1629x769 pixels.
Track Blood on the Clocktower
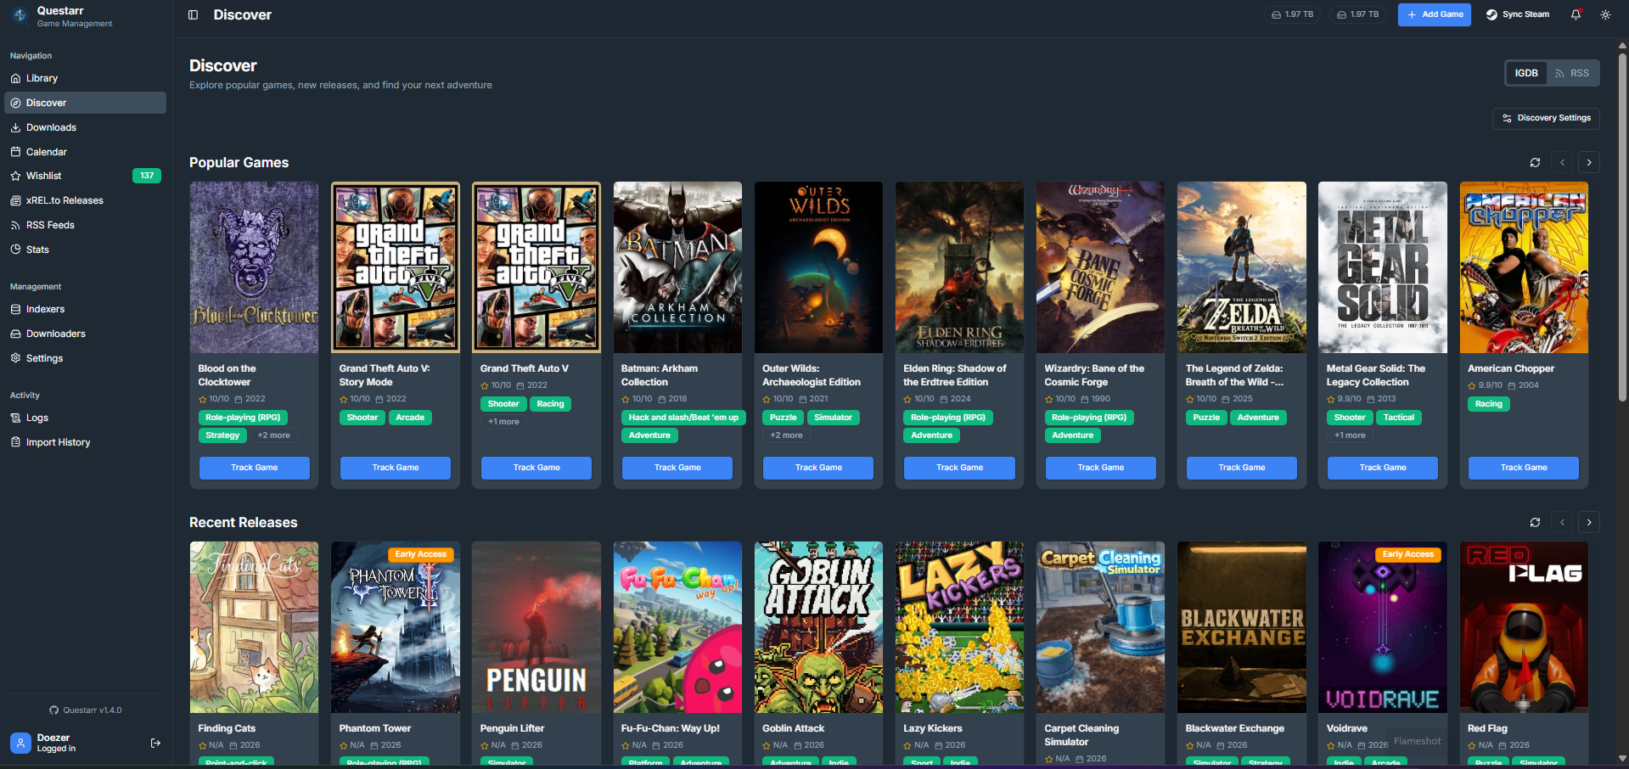(x=255, y=468)
